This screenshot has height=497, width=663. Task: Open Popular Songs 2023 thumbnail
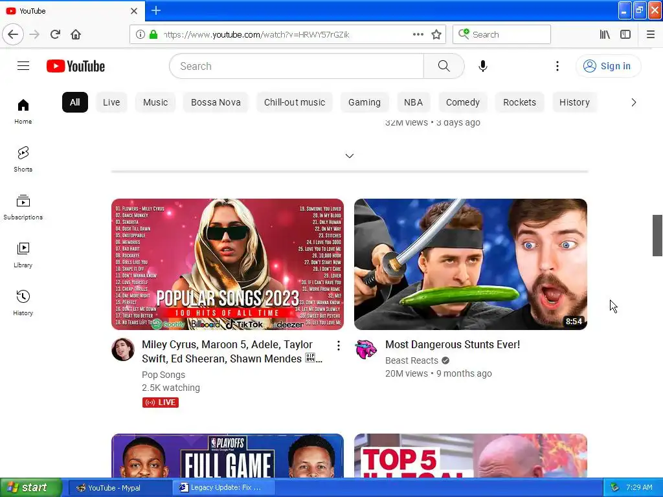tap(227, 264)
